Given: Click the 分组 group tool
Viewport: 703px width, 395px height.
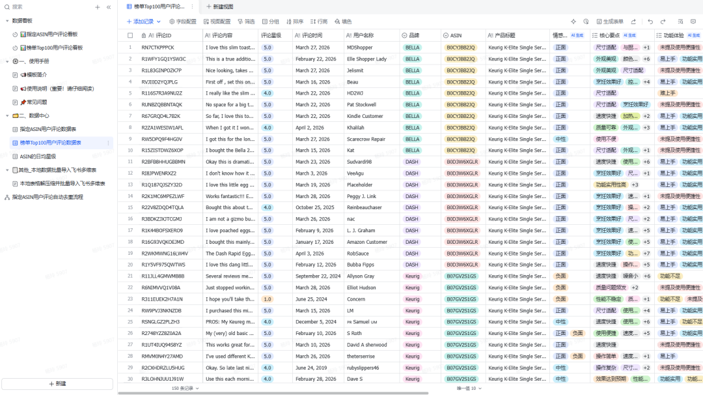Looking at the screenshot, I should click(x=270, y=22).
